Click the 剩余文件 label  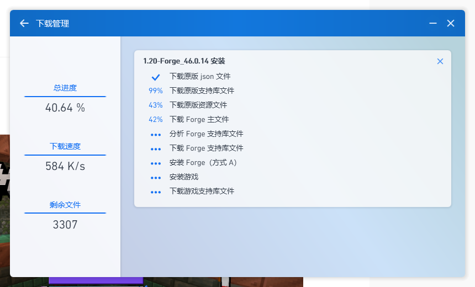click(x=65, y=205)
